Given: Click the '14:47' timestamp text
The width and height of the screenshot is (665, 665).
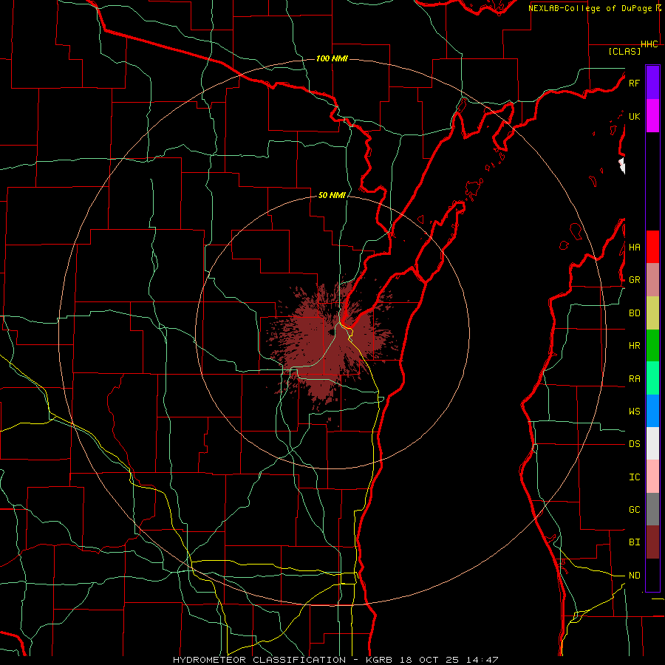Looking at the screenshot, I should [x=482, y=660].
